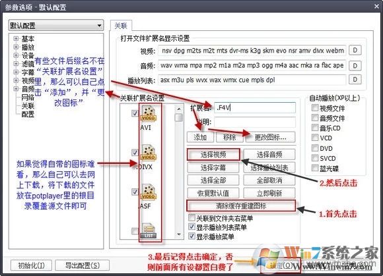Screen dimensions: 383x276
Task: Click the 添加 button
Action: pos(200,137)
